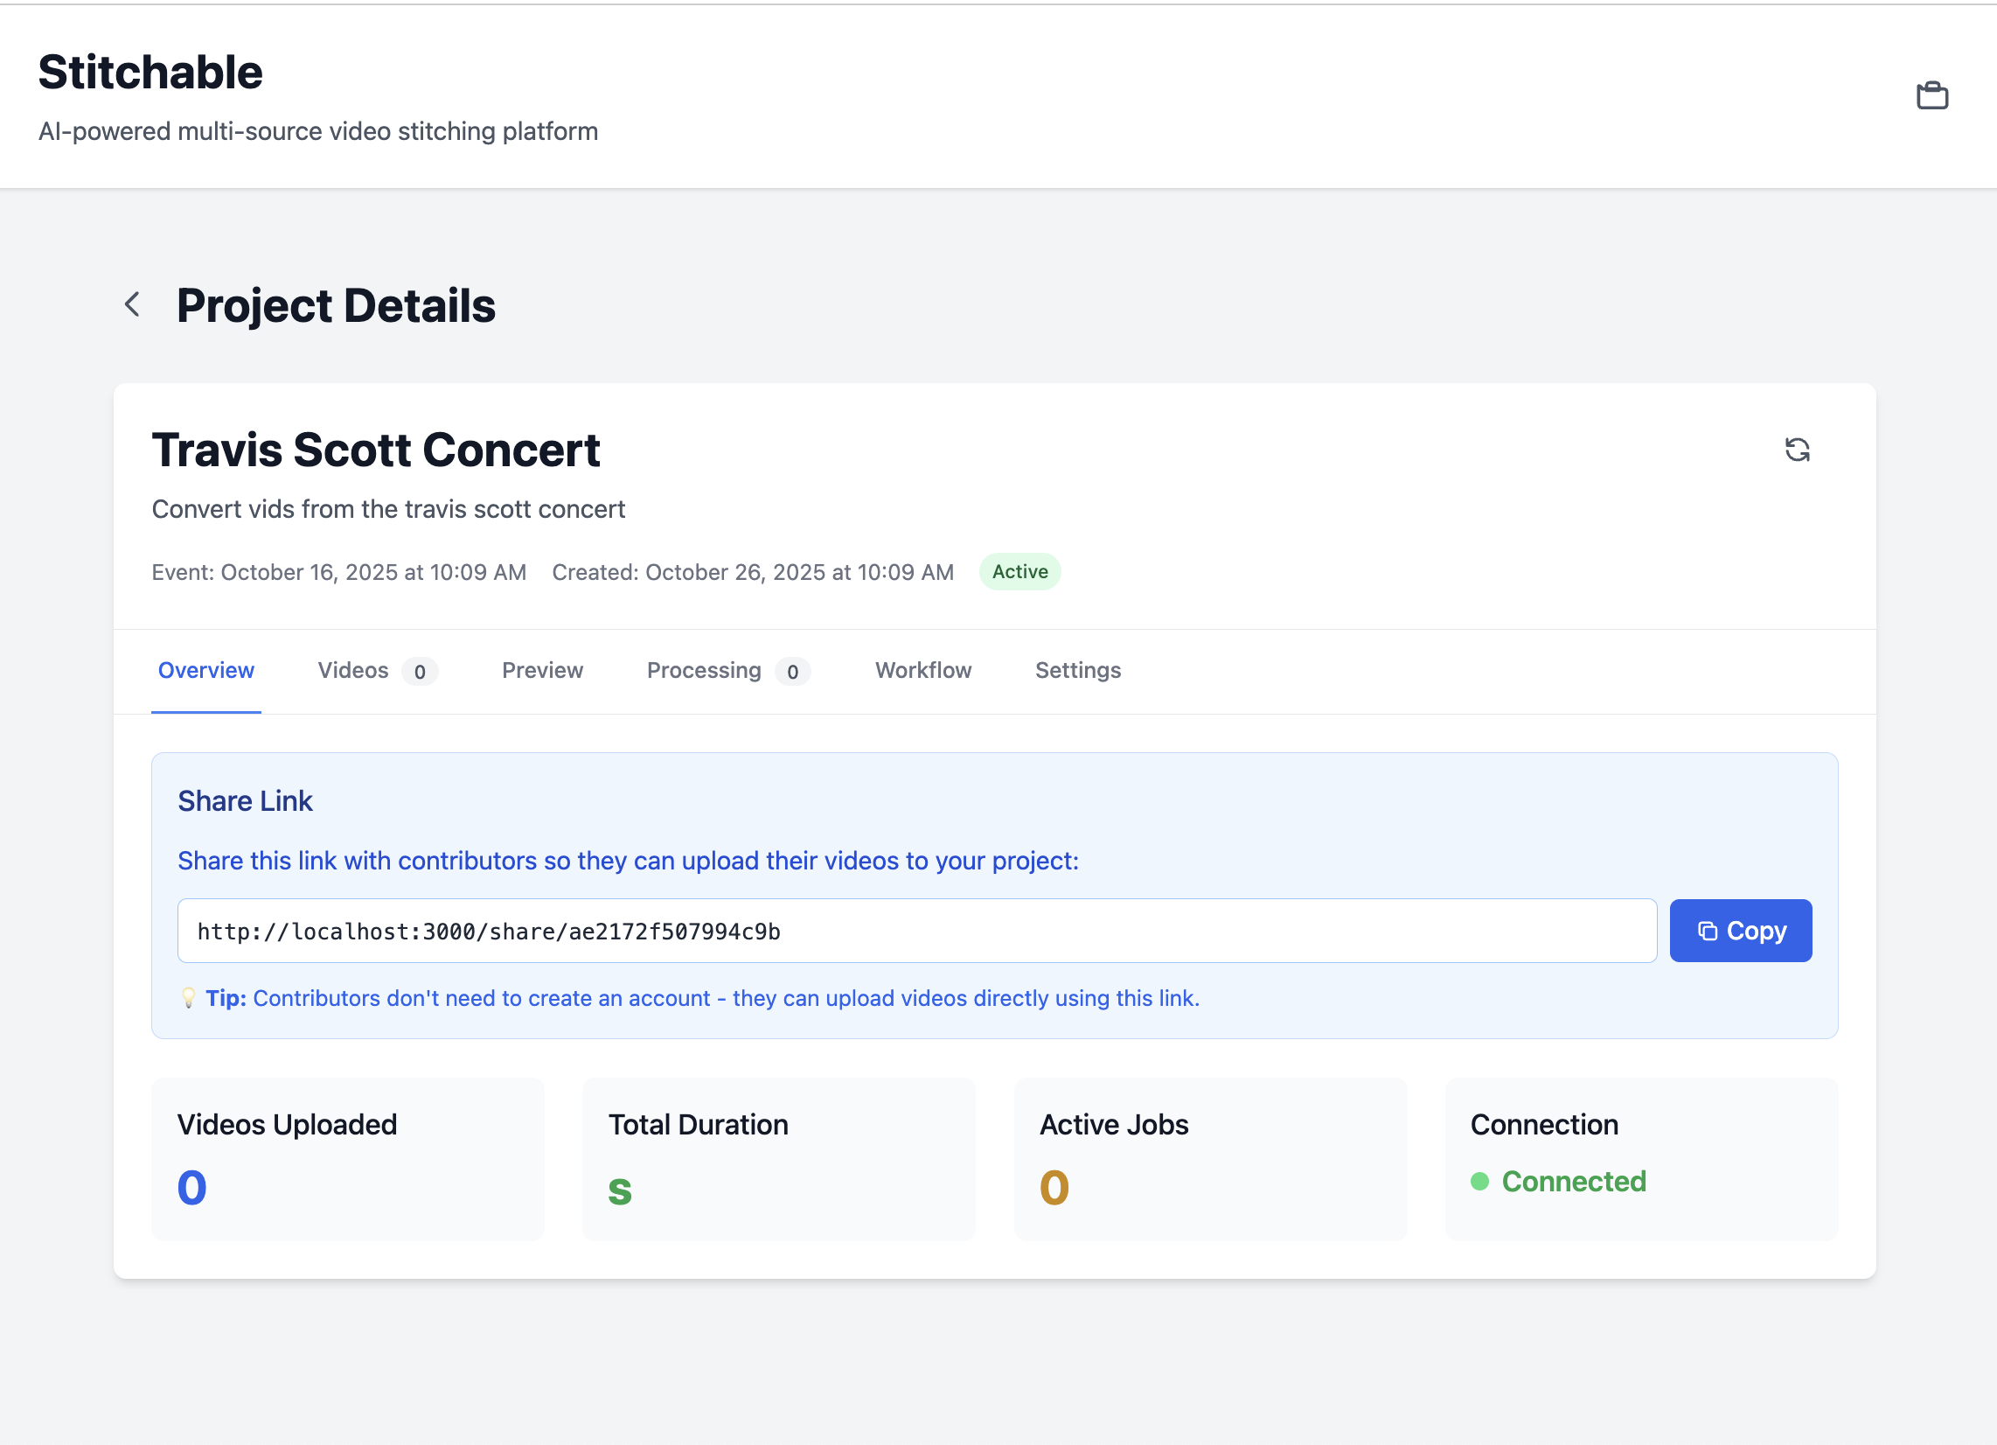Click the Videos Uploaded stat card
Screen dimensions: 1997x1445
[348, 1159]
